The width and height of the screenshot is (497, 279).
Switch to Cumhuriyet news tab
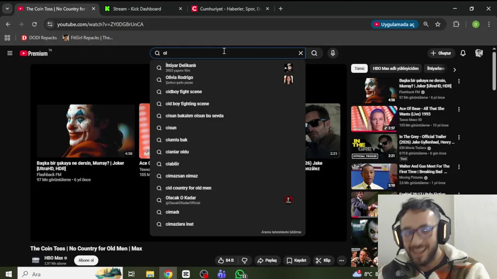[230, 9]
